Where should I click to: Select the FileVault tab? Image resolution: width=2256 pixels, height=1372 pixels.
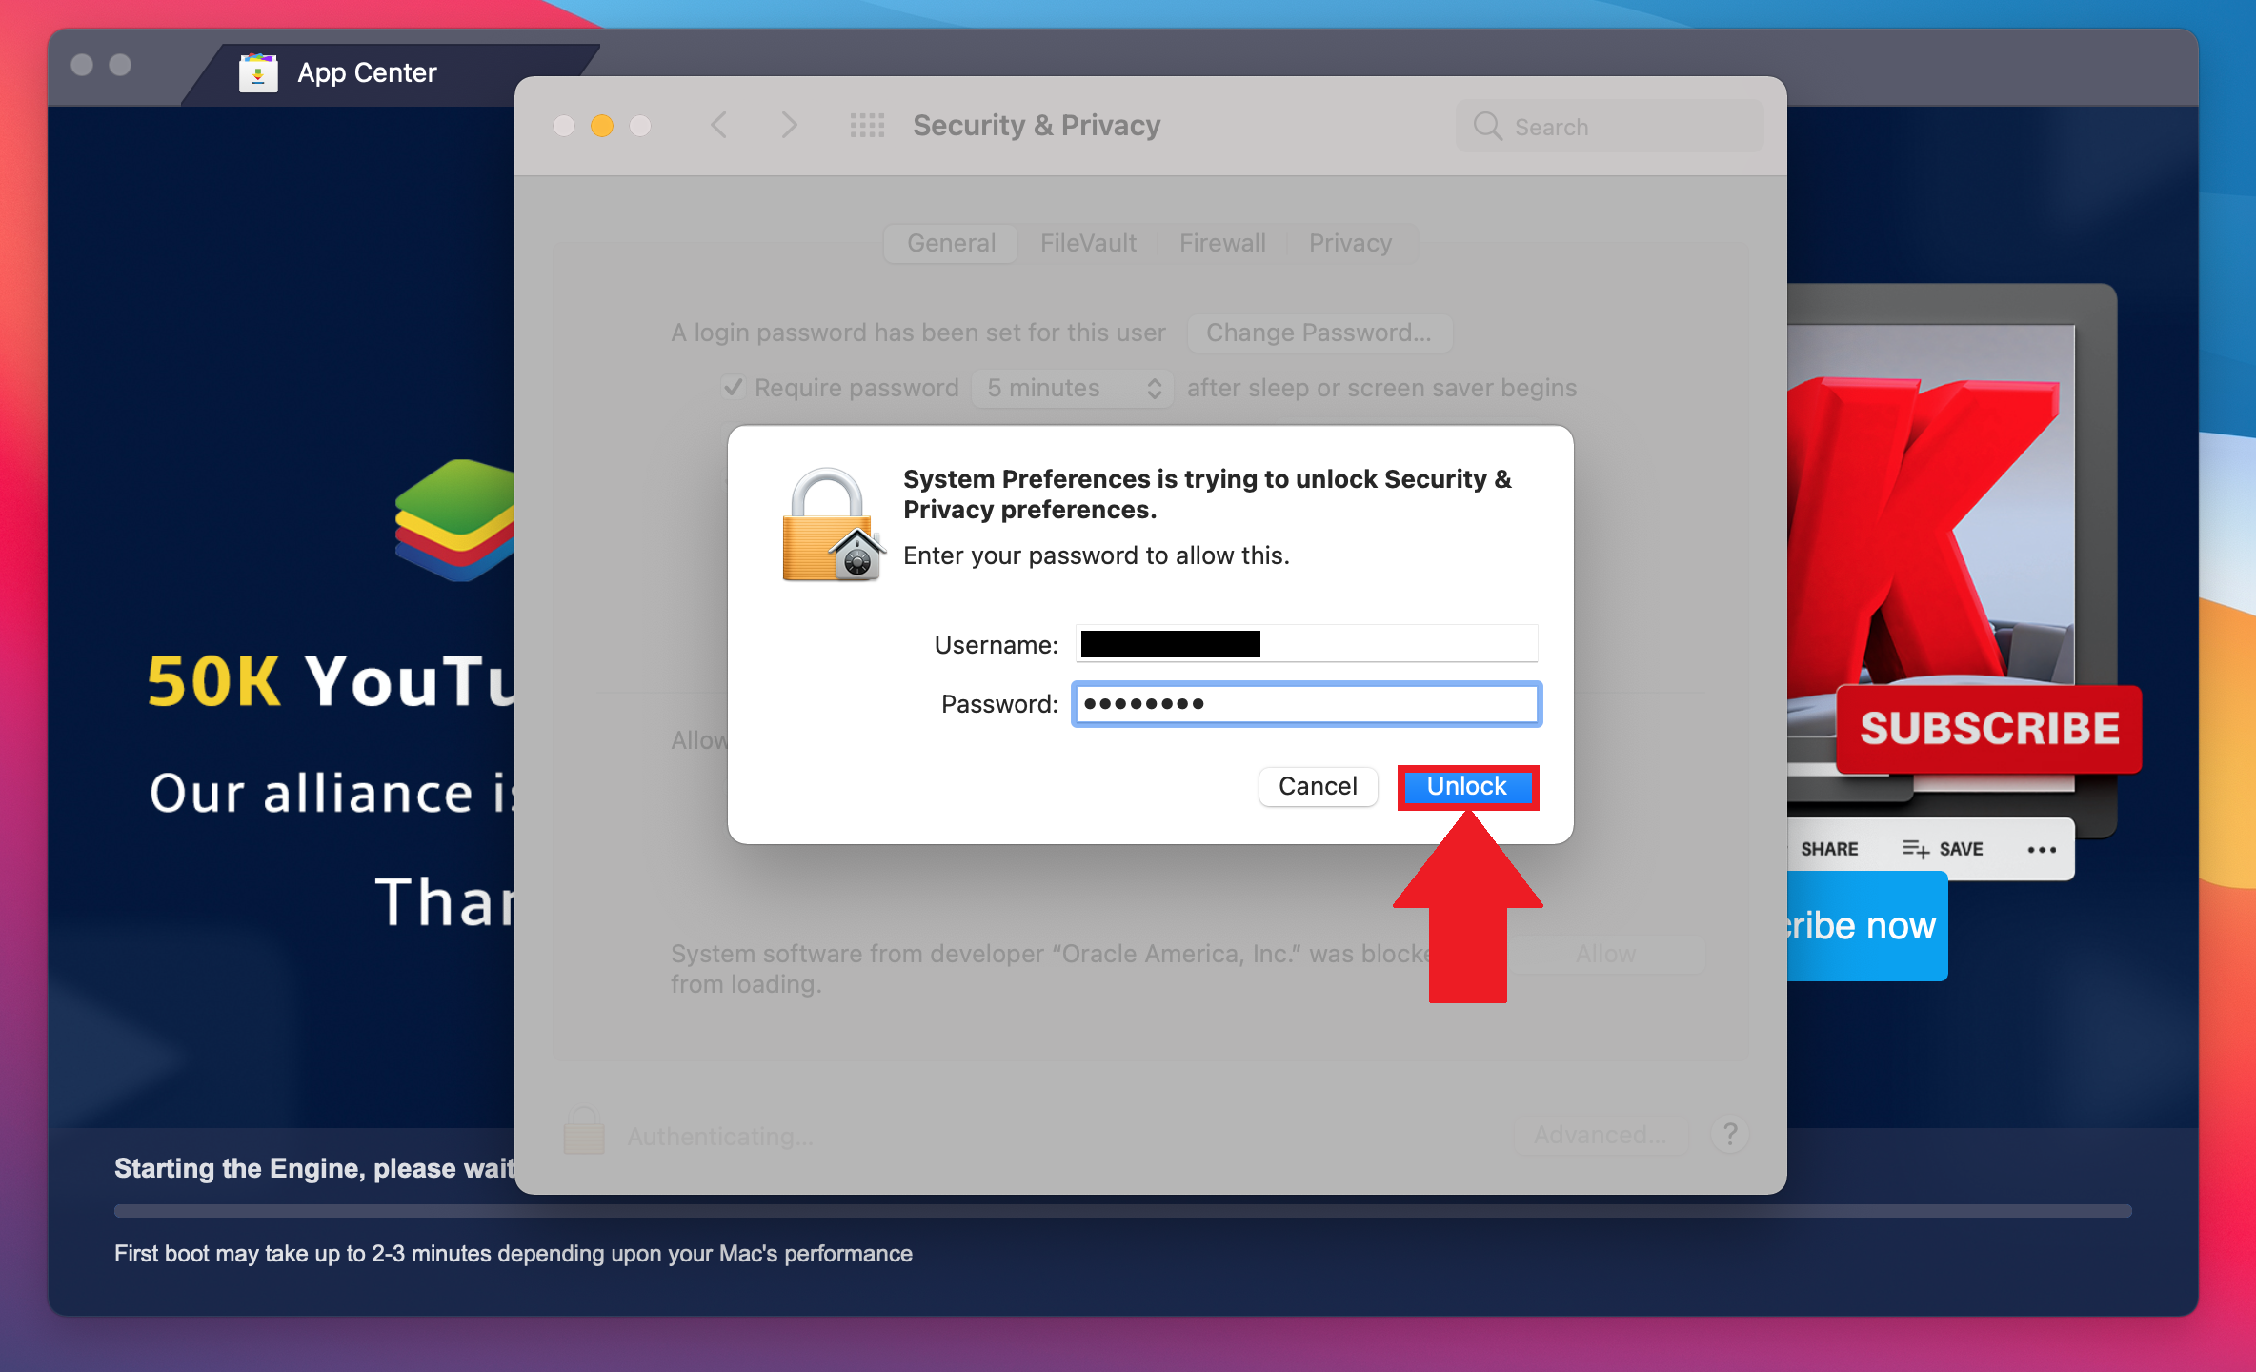pyautogui.click(x=1086, y=242)
